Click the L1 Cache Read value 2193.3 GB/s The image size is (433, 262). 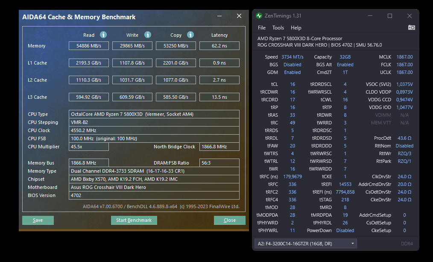[x=89, y=63]
